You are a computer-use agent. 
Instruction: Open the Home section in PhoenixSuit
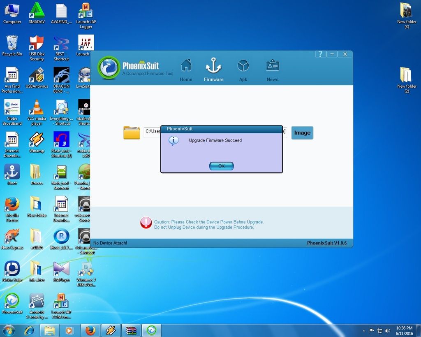[x=186, y=69]
